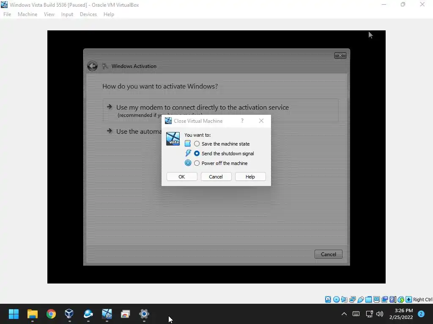Click the dialog's Cancel button next to OK

216,177
